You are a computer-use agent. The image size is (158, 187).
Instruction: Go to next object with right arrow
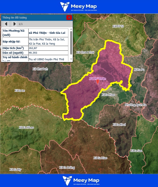coord(15,24)
